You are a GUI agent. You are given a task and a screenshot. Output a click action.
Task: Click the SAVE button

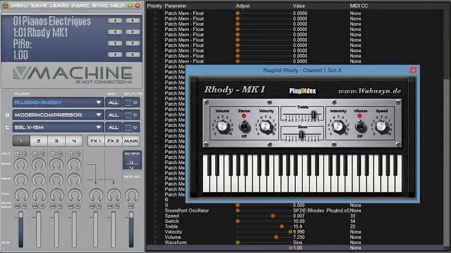point(39,5)
